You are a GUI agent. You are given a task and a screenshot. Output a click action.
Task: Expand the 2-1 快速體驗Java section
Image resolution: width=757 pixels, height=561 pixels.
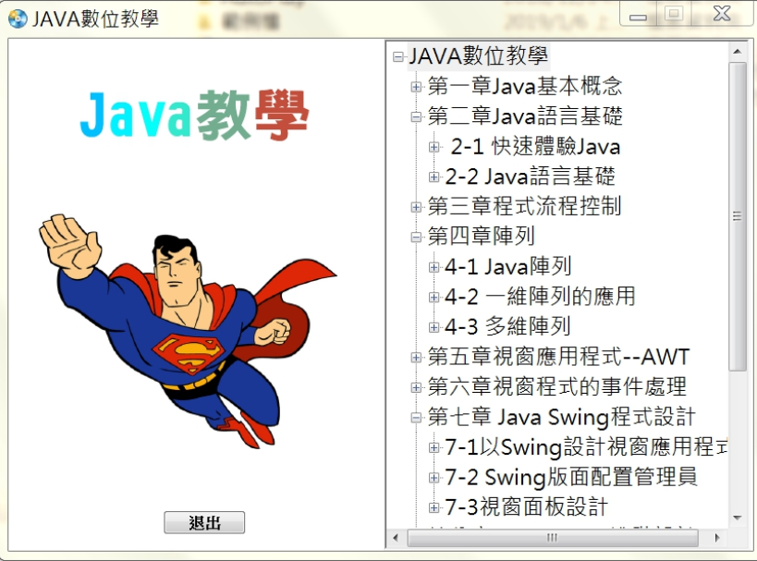tap(433, 147)
